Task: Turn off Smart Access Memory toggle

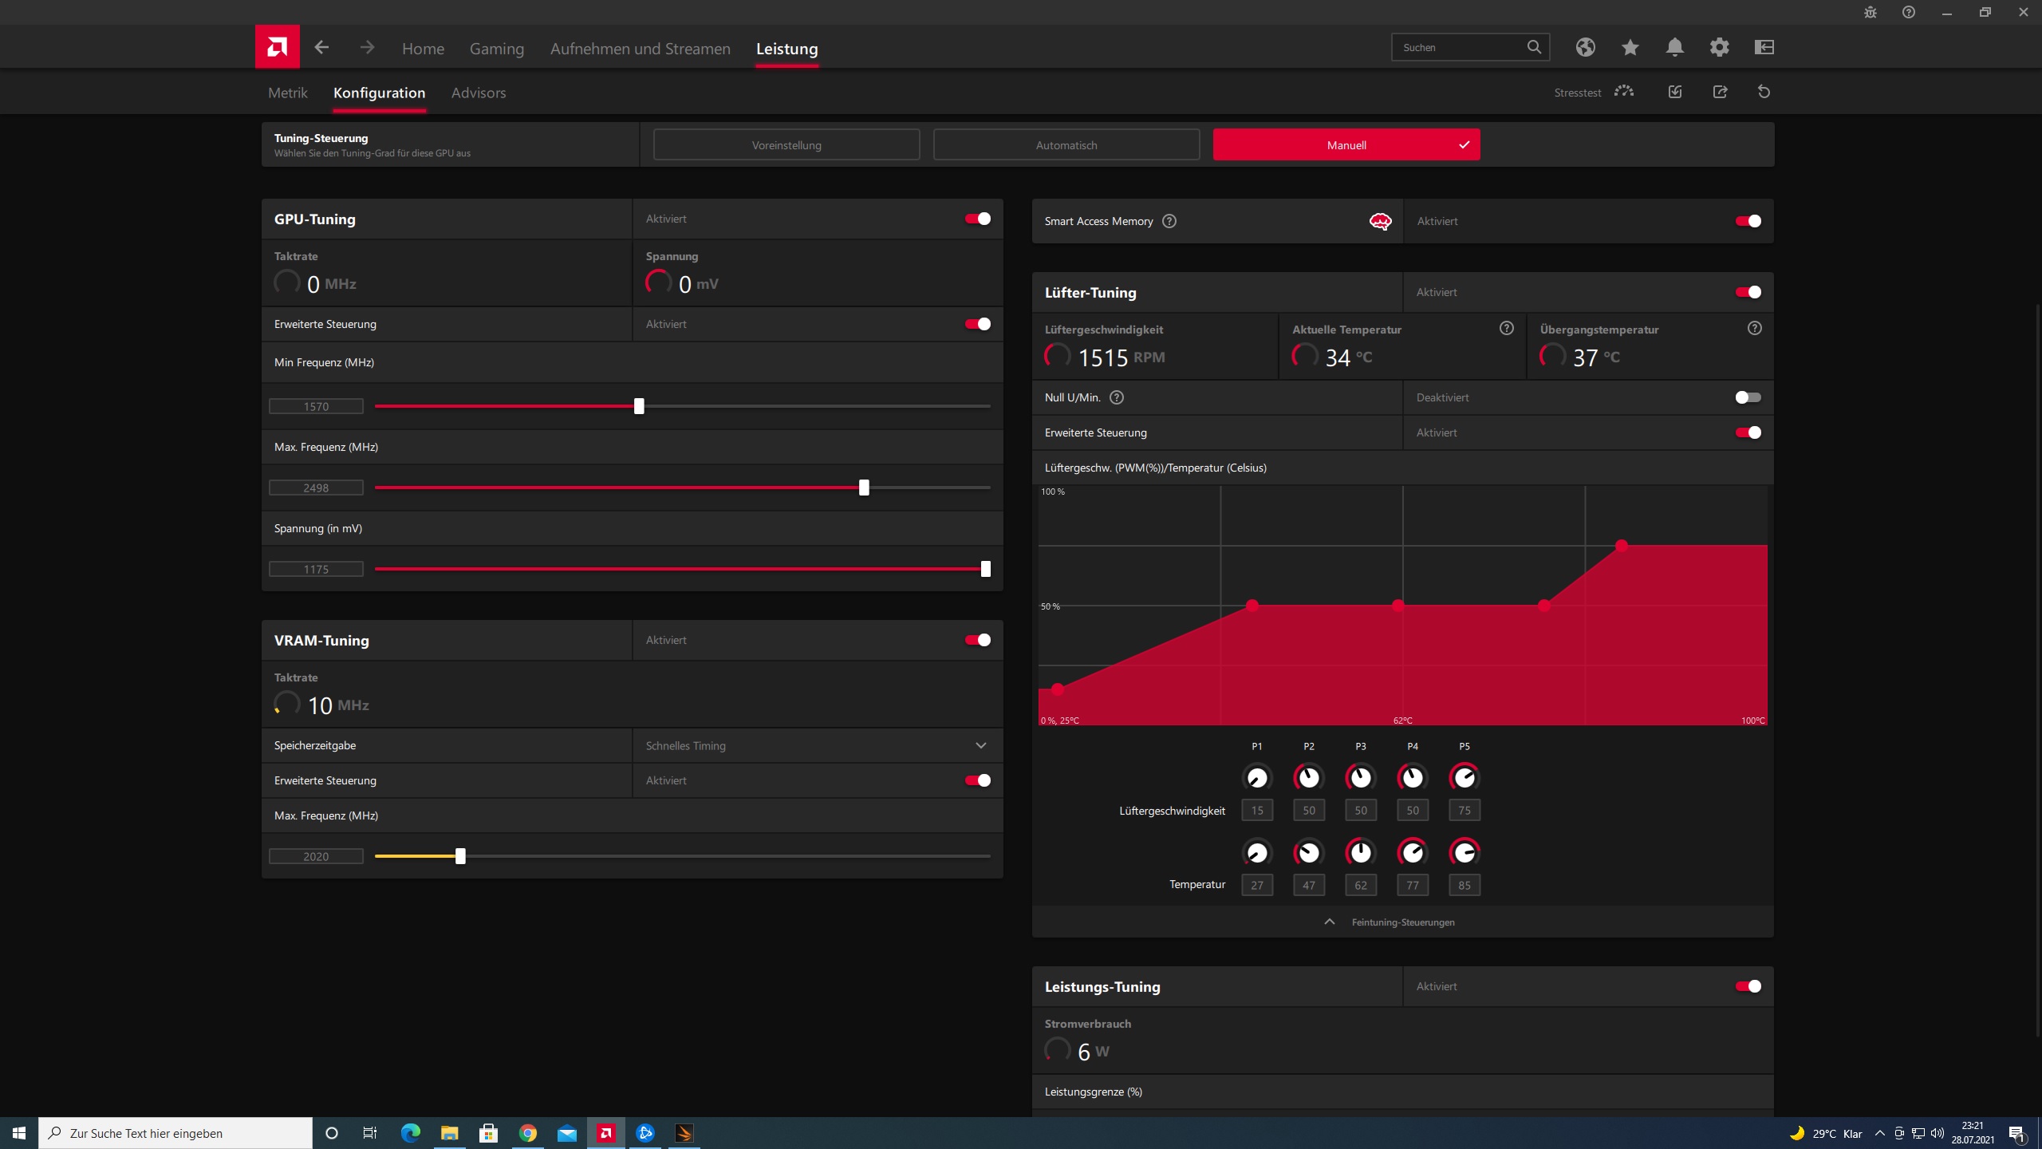Action: click(1748, 221)
